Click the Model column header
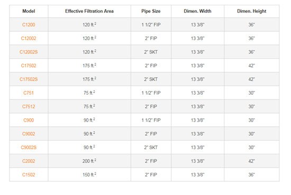Image resolution: width=291 pixels, height=195 pixels. click(x=29, y=11)
